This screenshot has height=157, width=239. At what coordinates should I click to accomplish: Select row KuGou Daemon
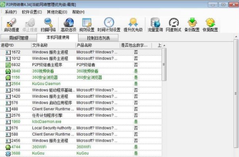tap(81, 84)
